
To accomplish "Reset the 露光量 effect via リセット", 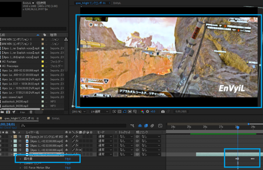I will 68,159.
